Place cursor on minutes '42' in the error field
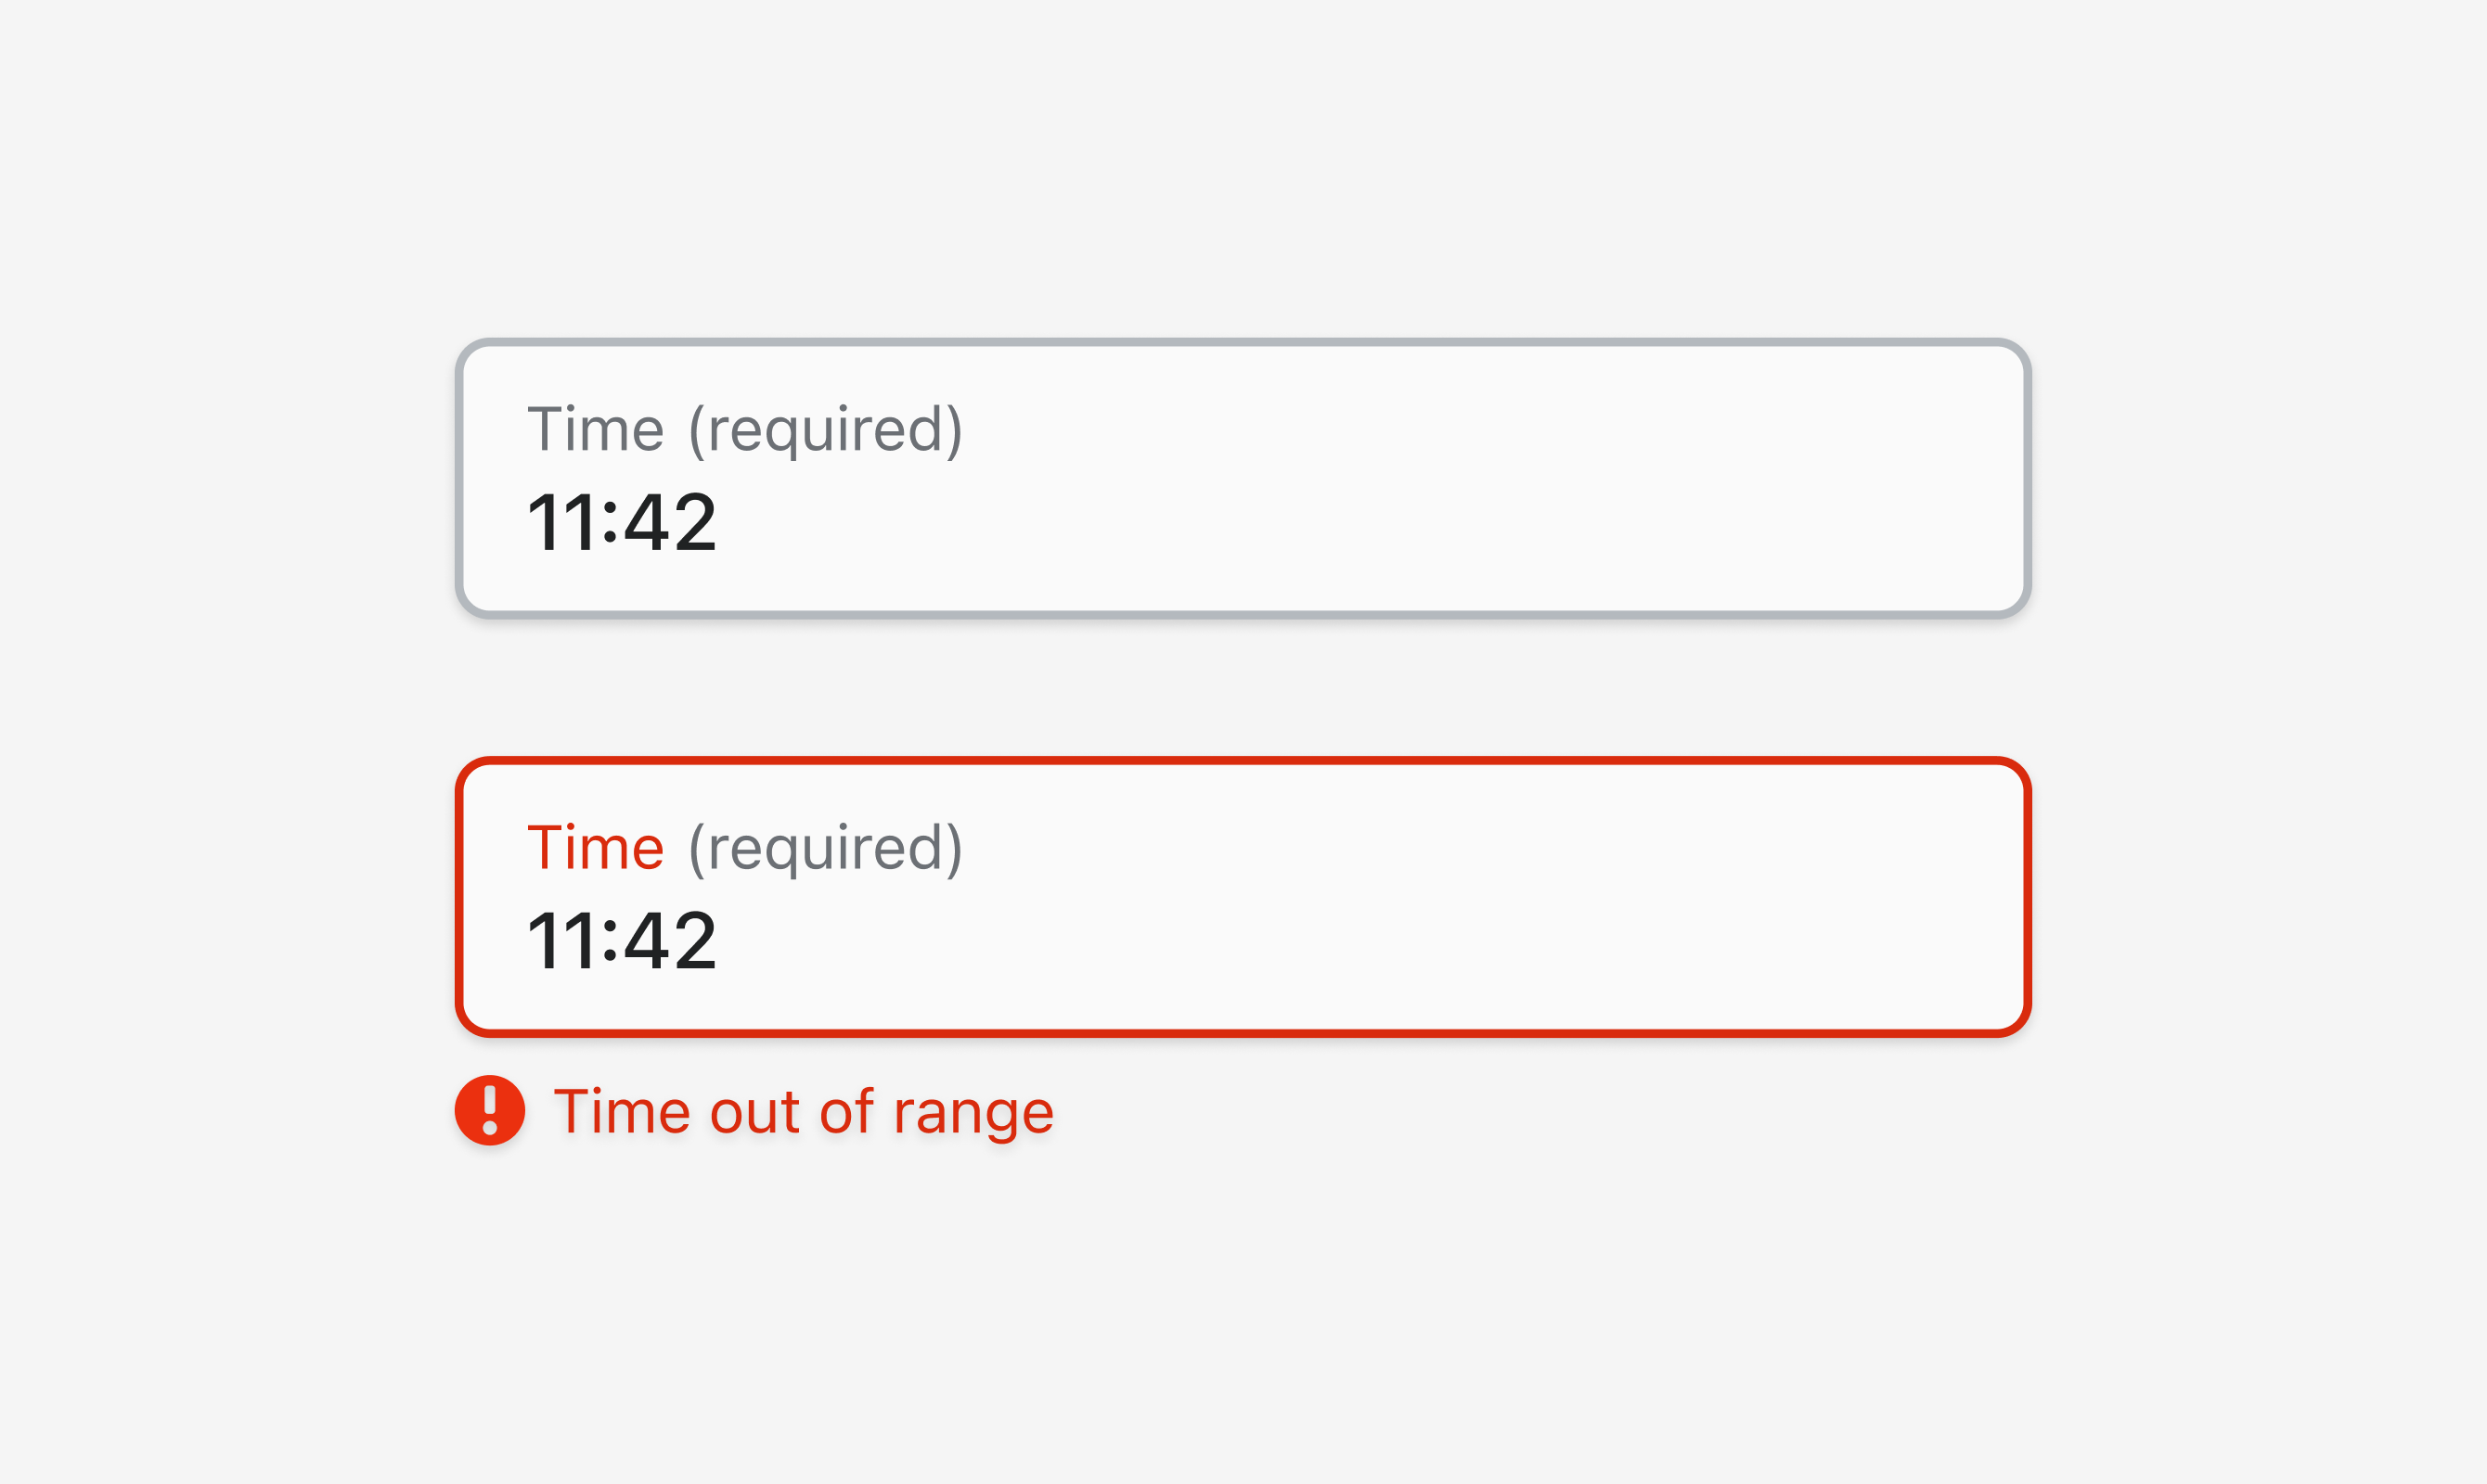Image resolution: width=2487 pixels, height=1484 pixels. [x=669, y=941]
